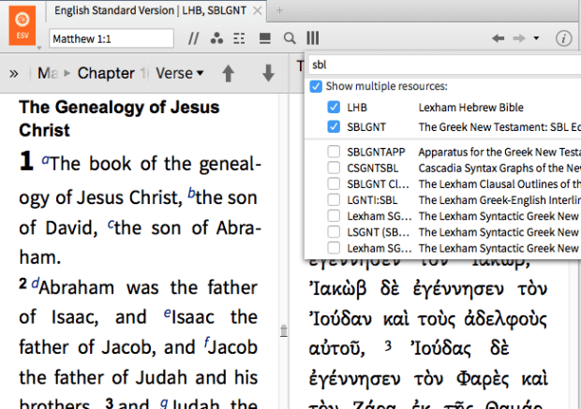Click 'The Lexham Greek-English Interlin' title

tap(499, 200)
